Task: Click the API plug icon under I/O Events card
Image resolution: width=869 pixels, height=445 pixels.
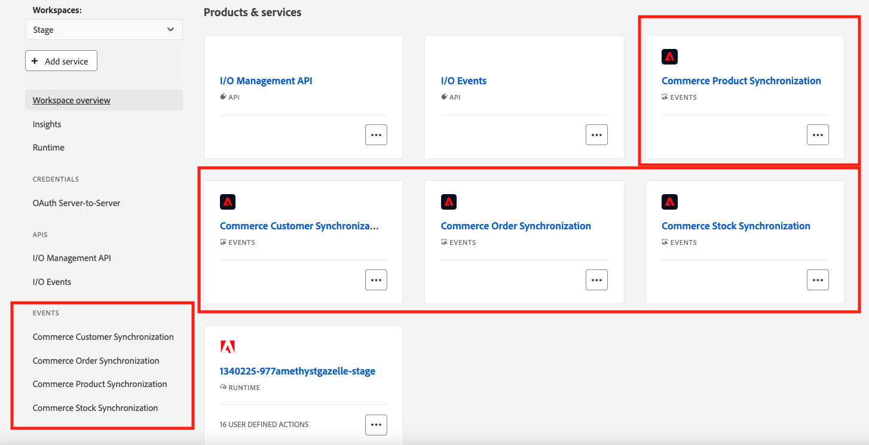Action: pyautogui.click(x=444, y=97)
